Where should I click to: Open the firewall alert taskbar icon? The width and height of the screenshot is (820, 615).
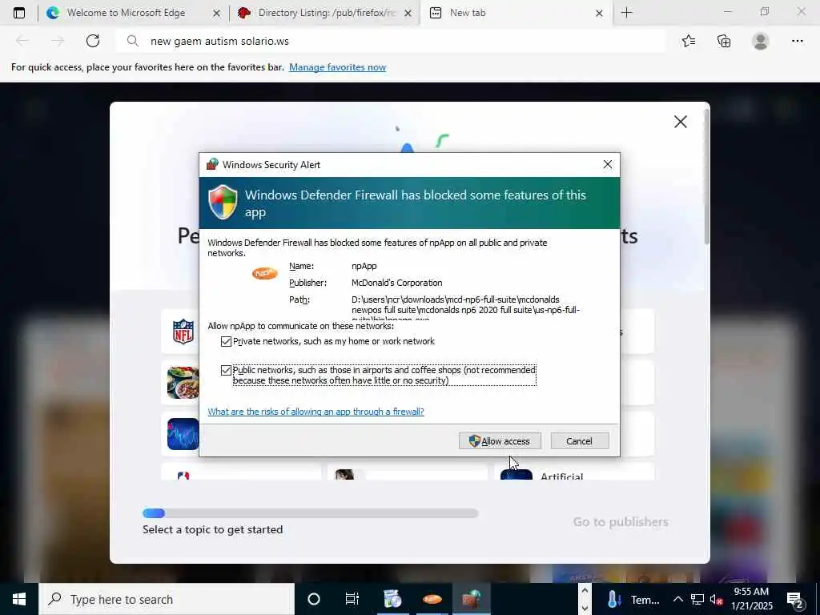pos(471,599)
